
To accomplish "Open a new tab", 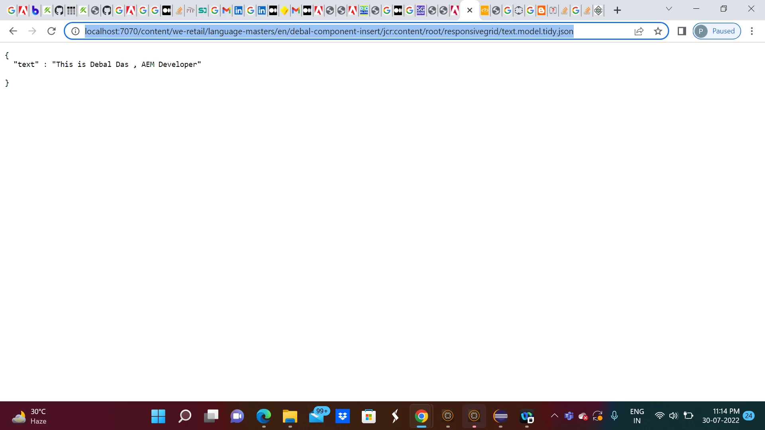I will coord(617,10).
